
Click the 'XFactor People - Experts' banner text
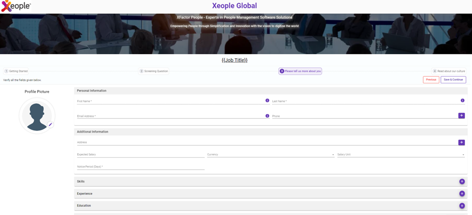point(234,18)
